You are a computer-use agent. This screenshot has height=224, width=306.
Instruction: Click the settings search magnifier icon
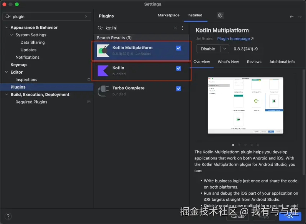[8, 16]
